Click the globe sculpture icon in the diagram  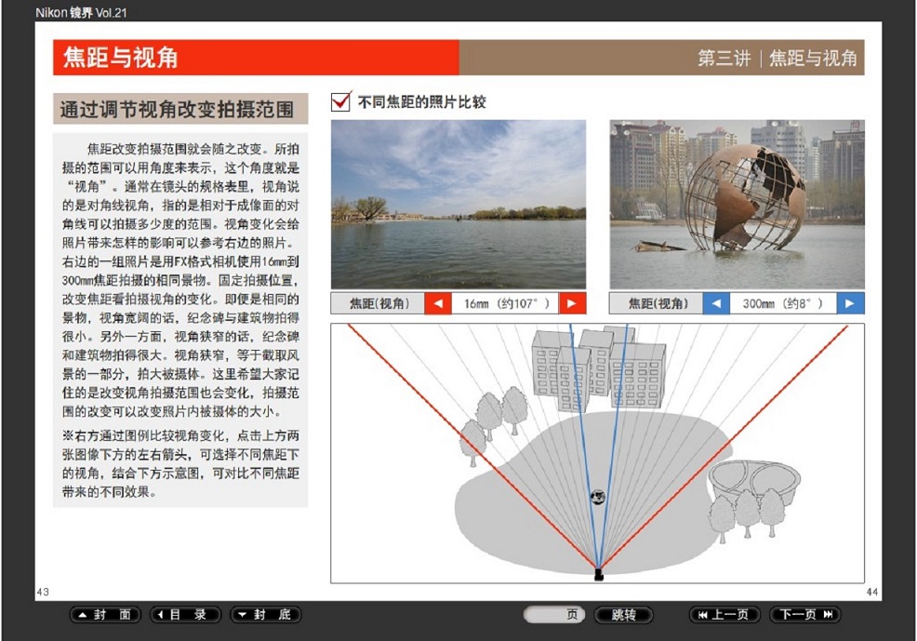[598, 498]
